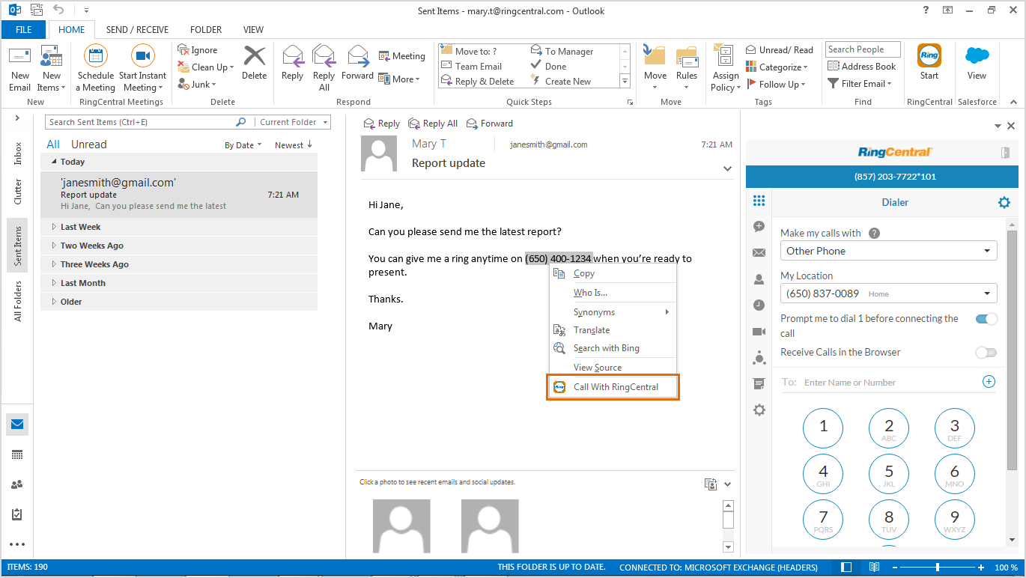Switch to the SEND / RECEIVE tab
1026x578 pixels.
(138, 30)
